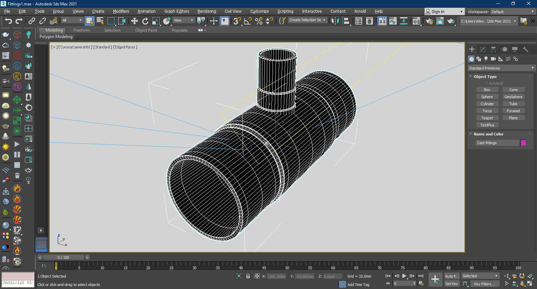
Task: Choose the Select and Rotate tool
Action: (x=145, y=21)
